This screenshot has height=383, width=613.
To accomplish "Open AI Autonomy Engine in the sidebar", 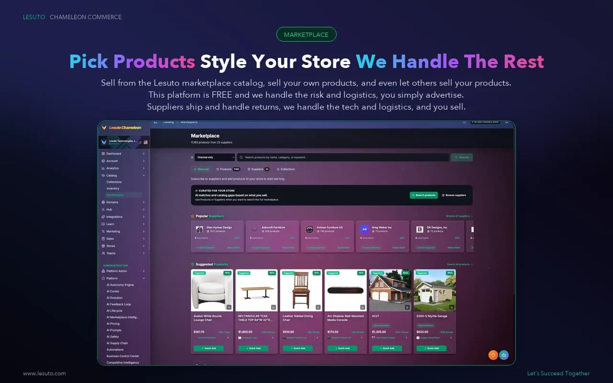I will point(120,285).
